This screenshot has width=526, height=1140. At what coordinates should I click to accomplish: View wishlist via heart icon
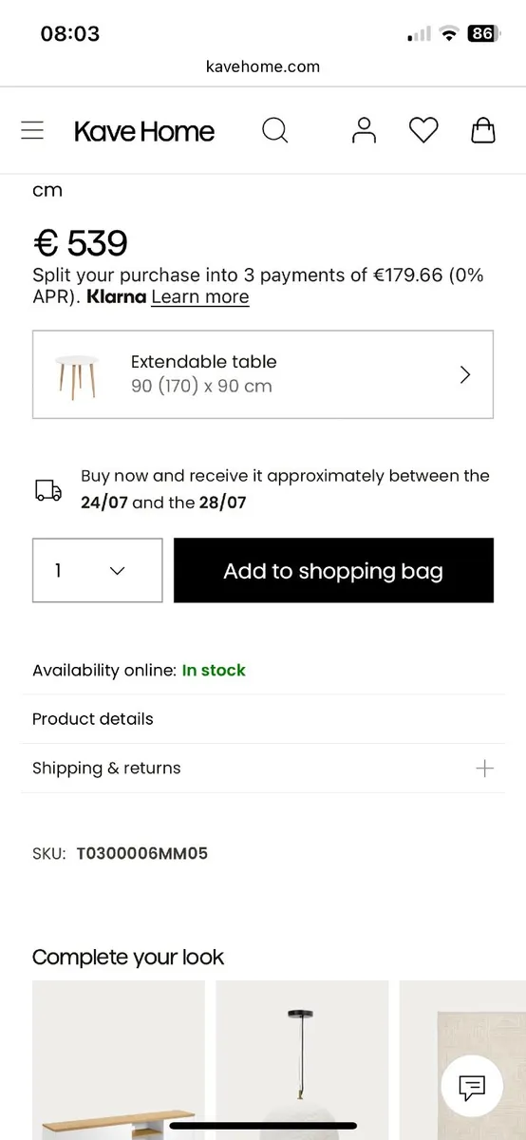click(x=423, y=130)
